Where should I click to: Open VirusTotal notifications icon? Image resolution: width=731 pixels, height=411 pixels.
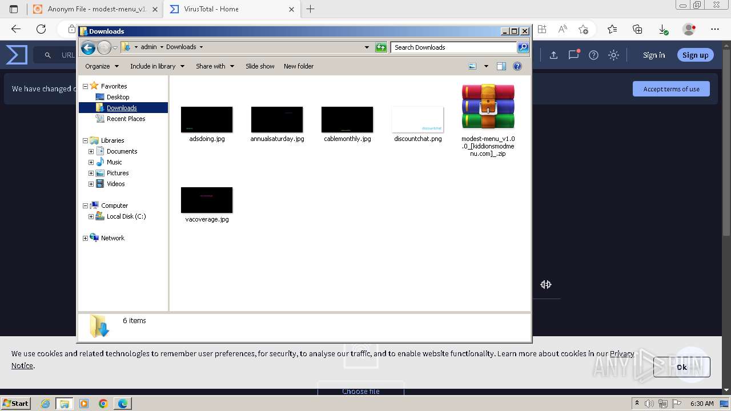pyautogui.click(x=573, y=55)
